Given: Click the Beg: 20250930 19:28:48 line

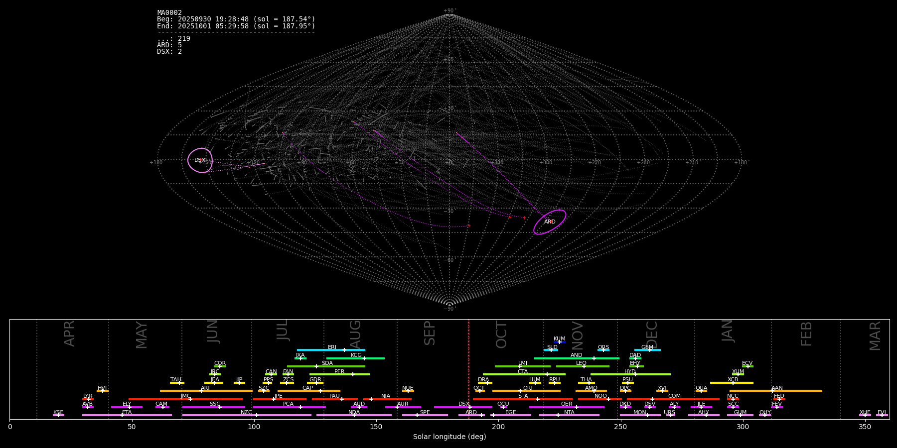Looking at the screenshot, I should [x=236, y=19].
